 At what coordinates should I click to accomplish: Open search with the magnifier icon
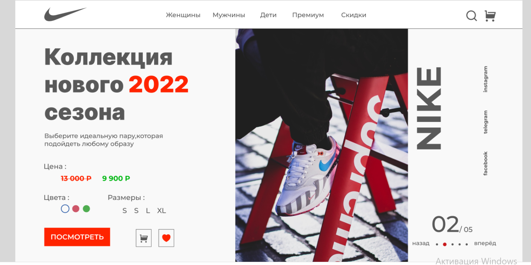(x=471, y=16)
